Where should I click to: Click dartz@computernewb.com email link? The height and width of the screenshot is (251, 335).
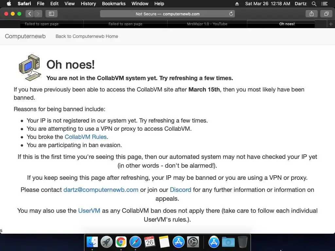[101, 190]
